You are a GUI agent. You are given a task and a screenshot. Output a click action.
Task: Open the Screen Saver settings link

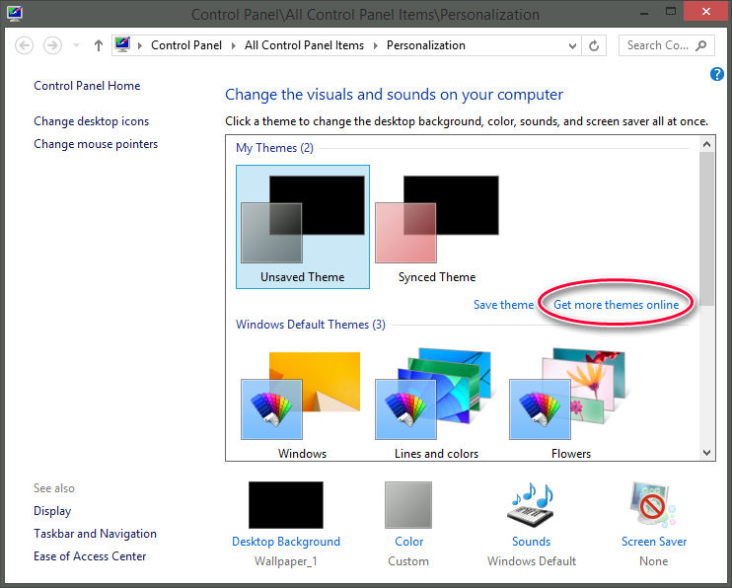click(x=654, y=542)
